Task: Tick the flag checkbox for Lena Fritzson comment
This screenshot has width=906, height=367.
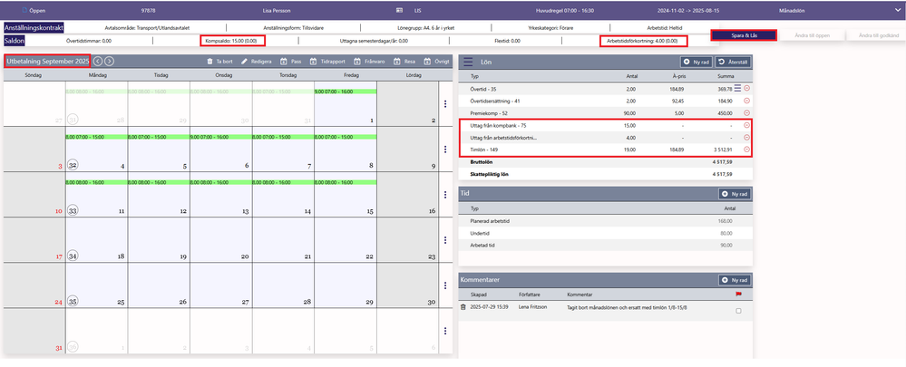Action: [738, 311]
